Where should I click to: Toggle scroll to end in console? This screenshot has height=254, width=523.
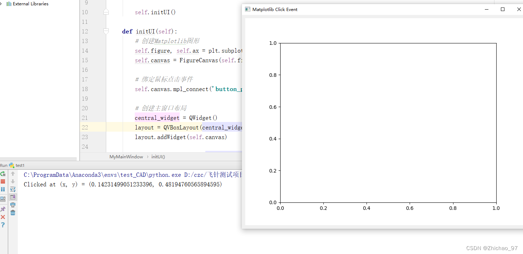coord(13,197)
